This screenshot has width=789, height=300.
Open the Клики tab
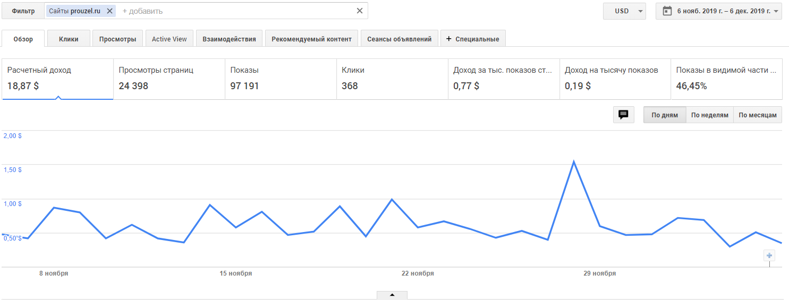(69, 39)
